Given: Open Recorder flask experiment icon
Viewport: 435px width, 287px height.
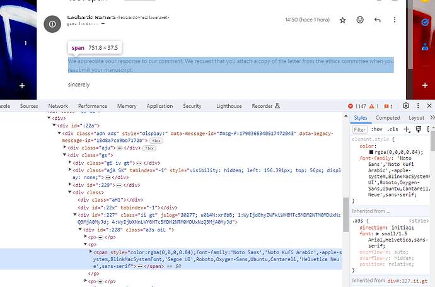Looking at the screenshot, I should click(277, 106).
